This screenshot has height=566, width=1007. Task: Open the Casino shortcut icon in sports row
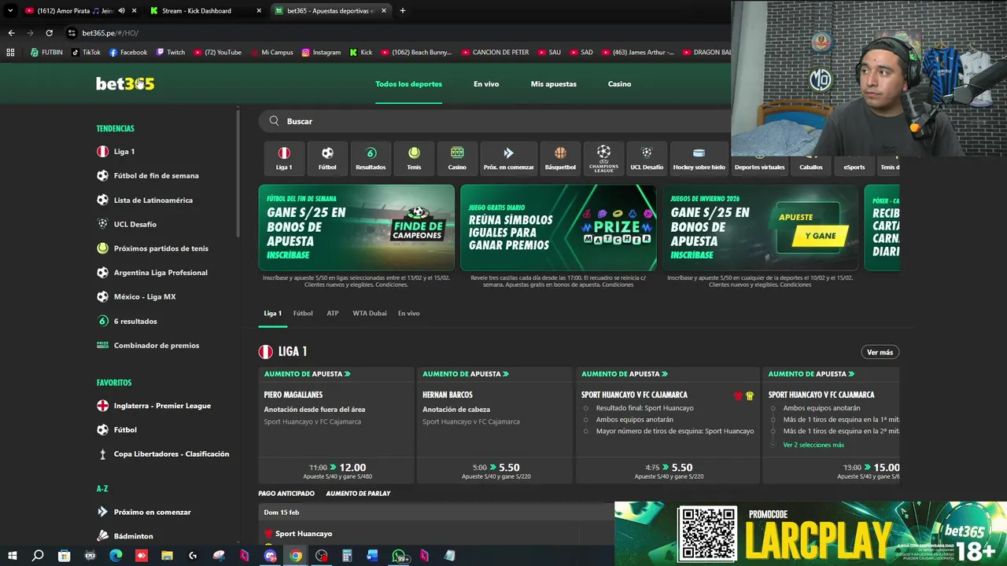click(x=457, y=158)
